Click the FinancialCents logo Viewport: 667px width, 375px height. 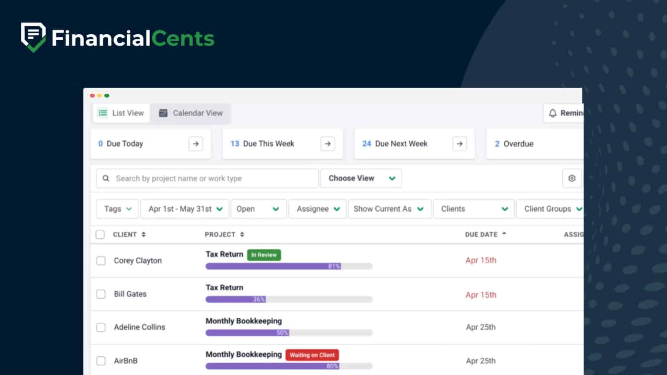click(117, 38)
